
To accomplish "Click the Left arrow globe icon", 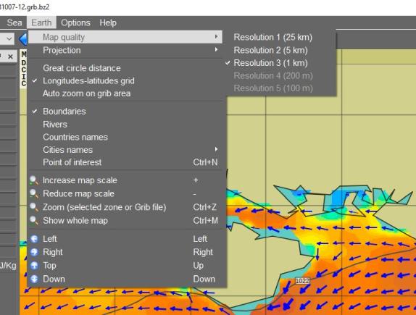I will [x=34, y=239].
